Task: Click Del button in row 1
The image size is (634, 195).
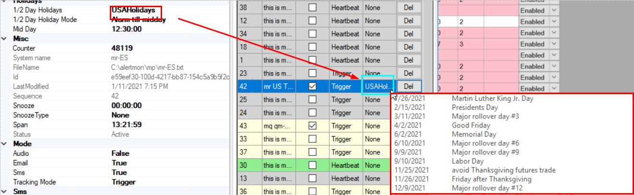Action: [x=409, y=60]
